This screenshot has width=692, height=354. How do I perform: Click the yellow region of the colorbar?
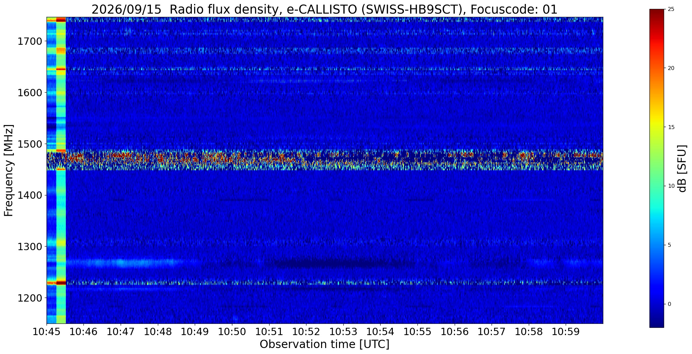[x=657, y=127]
